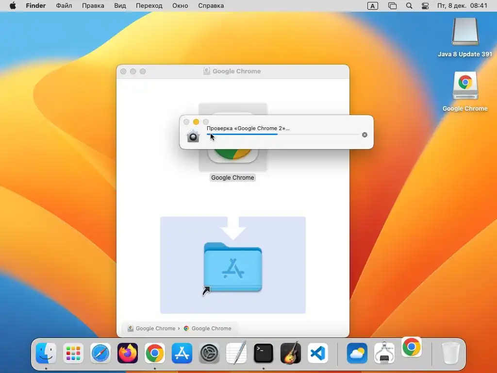Minimize the verification dialog with yellow button
This screenshot has height=373, width=497.
point(196,122)
